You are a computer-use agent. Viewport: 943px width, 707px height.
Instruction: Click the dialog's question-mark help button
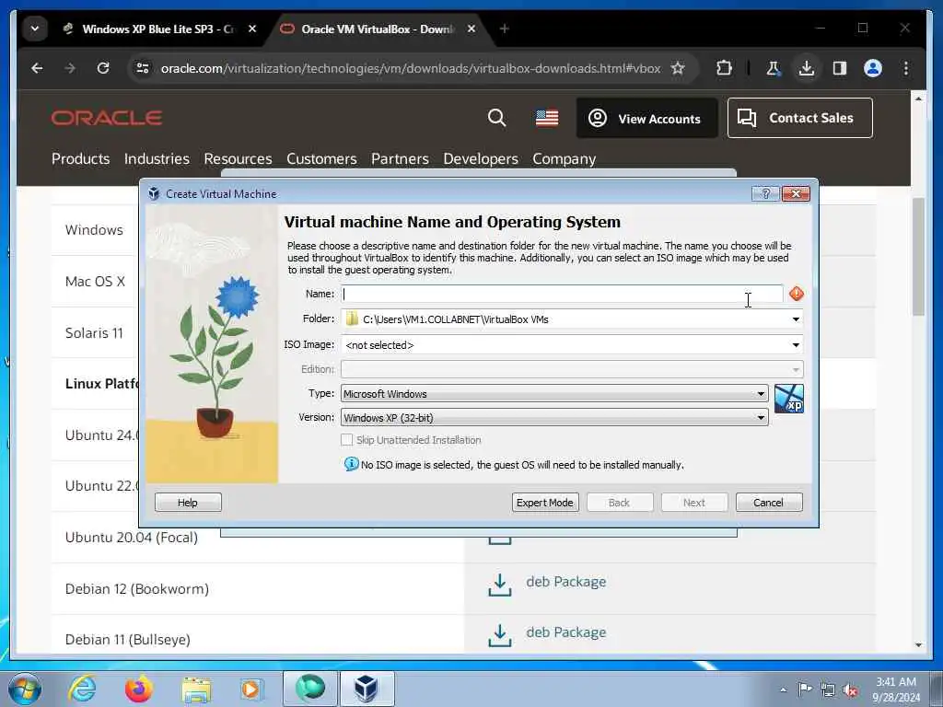pyautogui.click(x=765, y=193)
